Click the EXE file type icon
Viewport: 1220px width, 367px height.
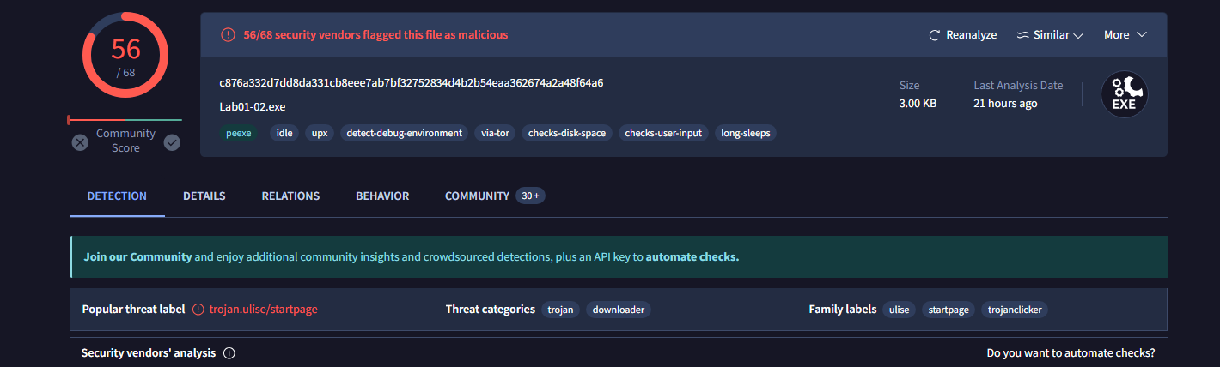point(1125,94)
